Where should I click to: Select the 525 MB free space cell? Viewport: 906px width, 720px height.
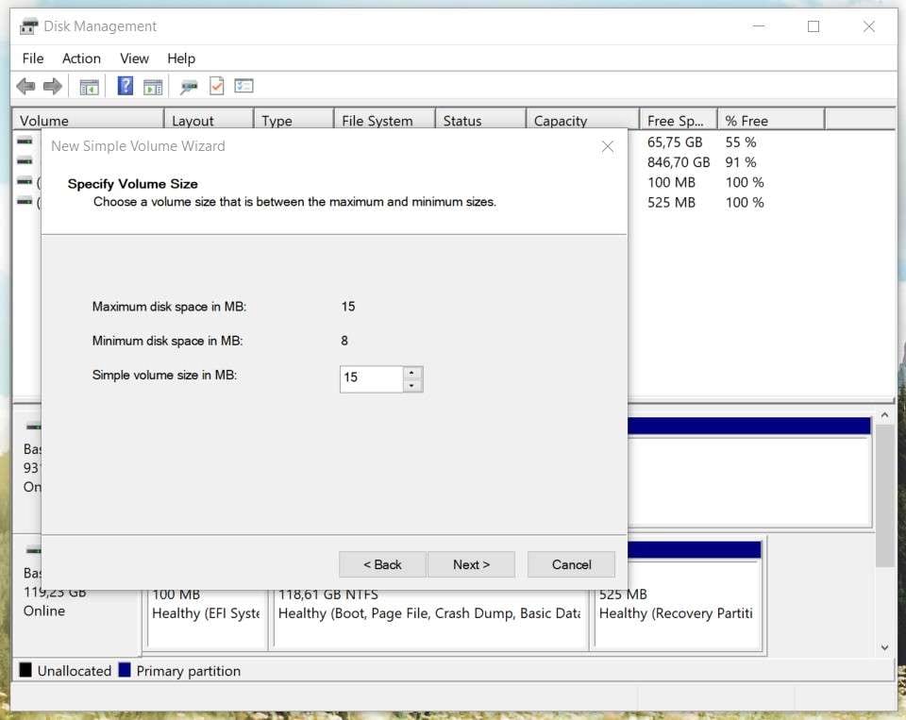click(671, 203)
